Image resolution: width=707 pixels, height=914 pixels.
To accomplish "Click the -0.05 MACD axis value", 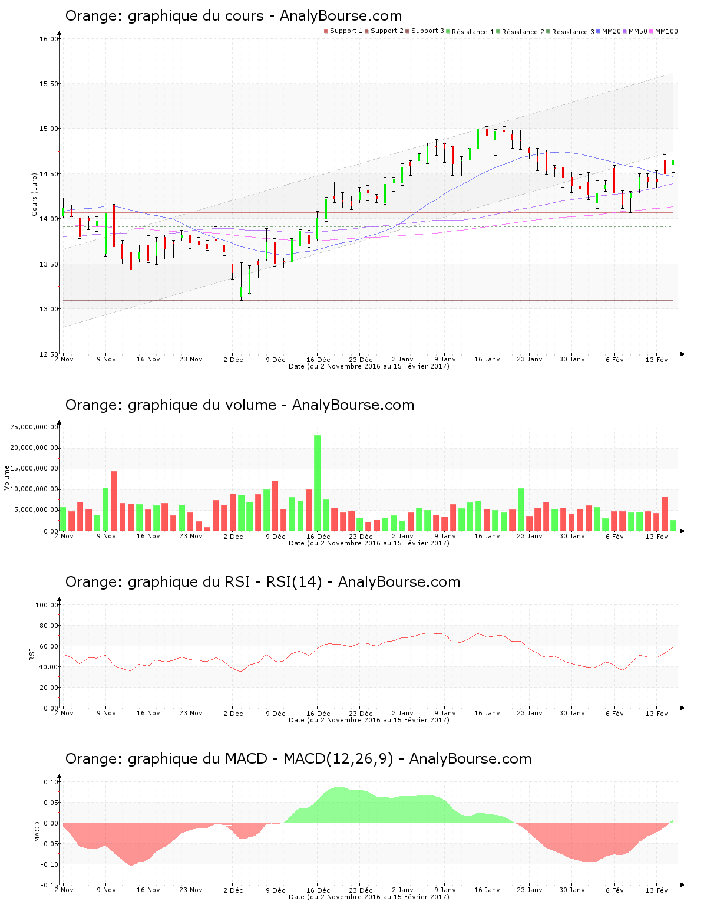I will 50,844.
